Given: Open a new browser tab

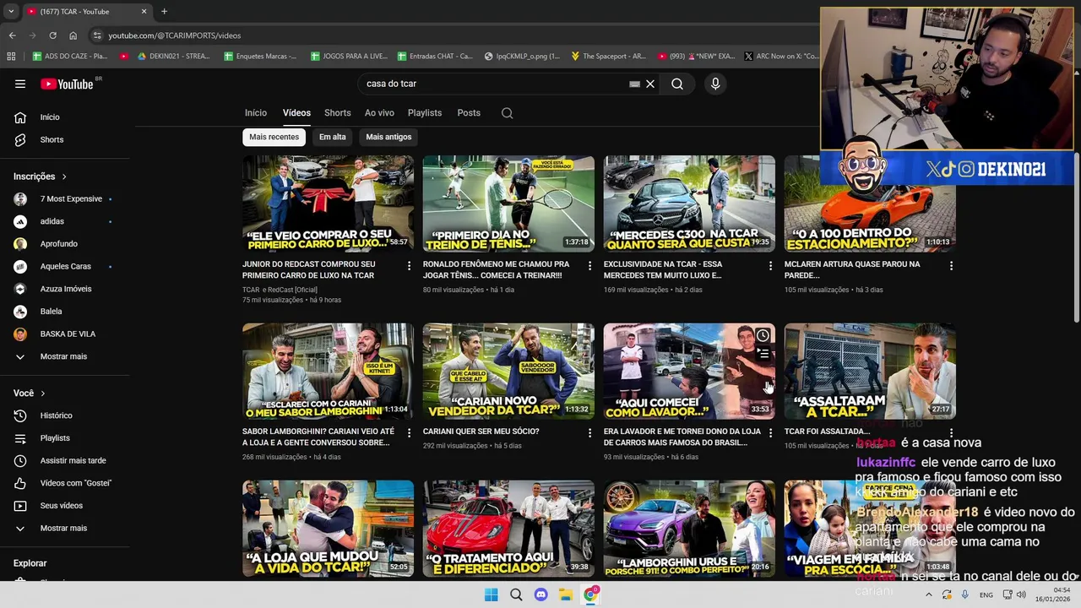Looking at the screenshot, I should [164, 12].
